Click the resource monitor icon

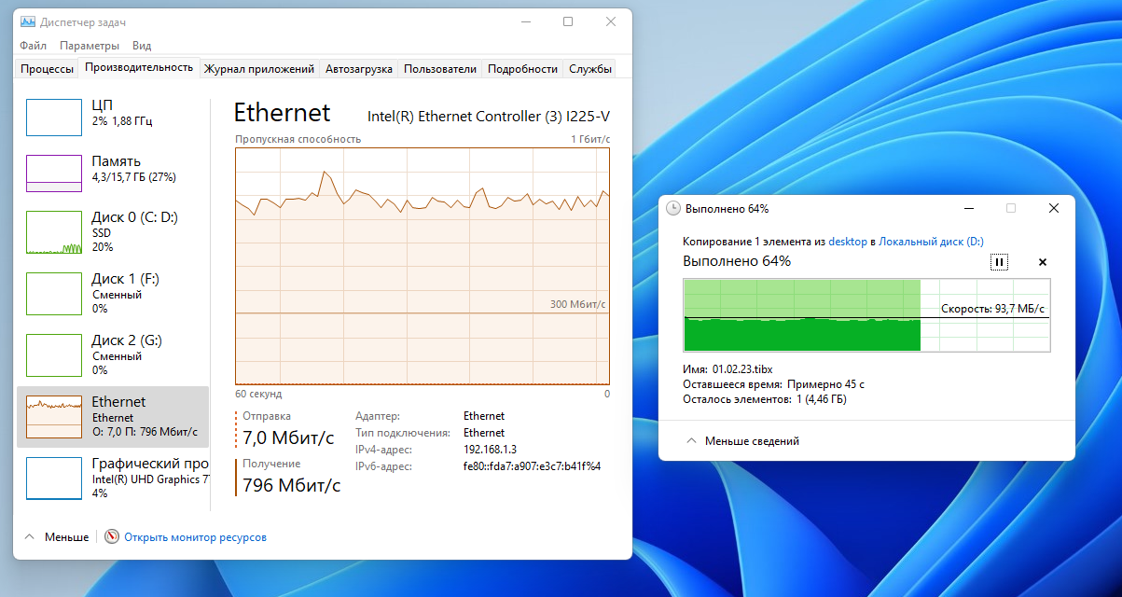coord(112,537)
